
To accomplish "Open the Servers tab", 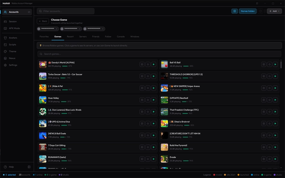I will (x=83, y=37).
